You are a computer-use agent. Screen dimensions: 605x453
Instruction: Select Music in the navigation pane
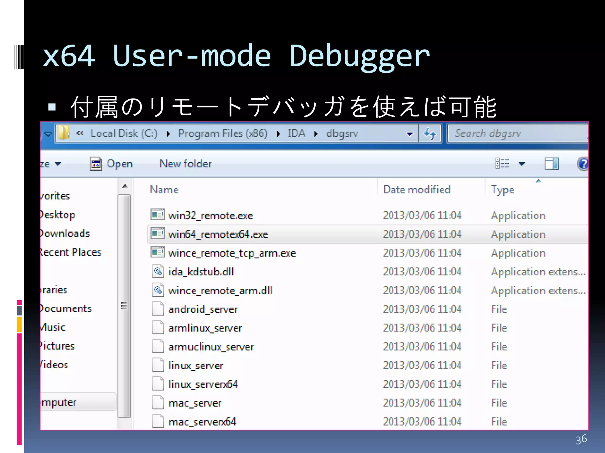pyautogui.click(x=53, y=327)
